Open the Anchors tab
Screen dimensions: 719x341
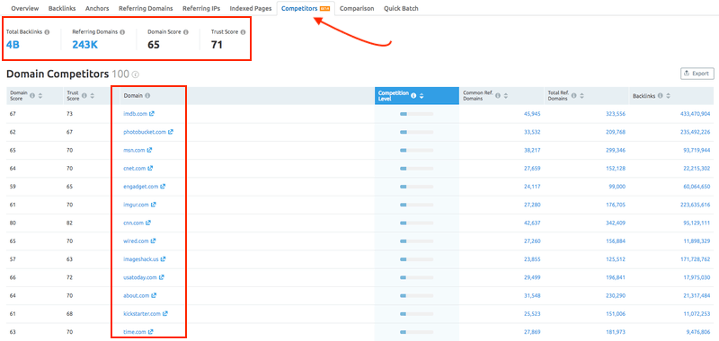click(x=97, y=8)
